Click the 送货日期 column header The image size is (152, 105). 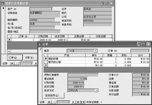[60, 36]
